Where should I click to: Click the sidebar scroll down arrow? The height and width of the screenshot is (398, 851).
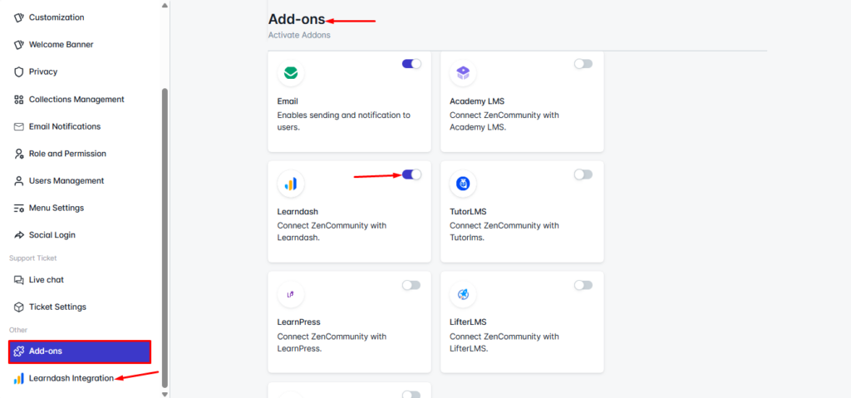pyautogui.click(x=165, y=394)
